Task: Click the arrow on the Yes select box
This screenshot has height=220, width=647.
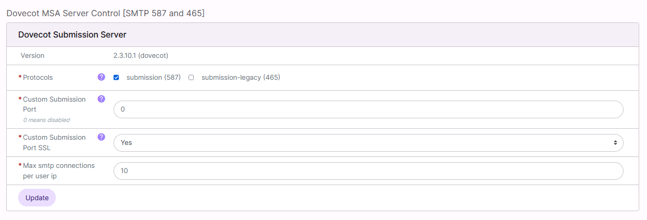Action: coord(615,142)
